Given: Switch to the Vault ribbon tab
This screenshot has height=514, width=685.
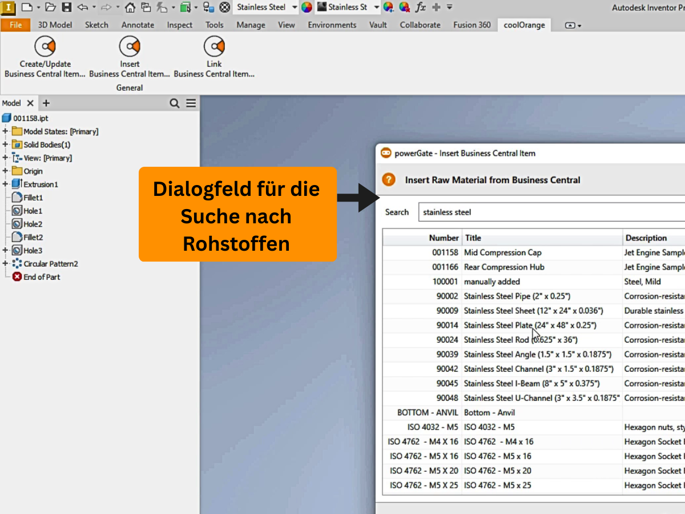Looking at the screenshot, I should (378, 25).
